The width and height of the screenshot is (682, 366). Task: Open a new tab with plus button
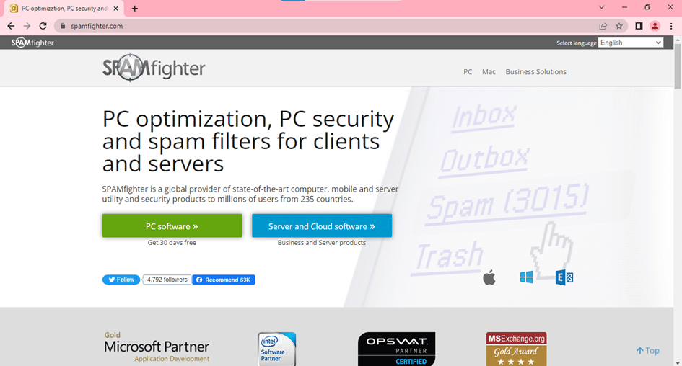(135, 8)
